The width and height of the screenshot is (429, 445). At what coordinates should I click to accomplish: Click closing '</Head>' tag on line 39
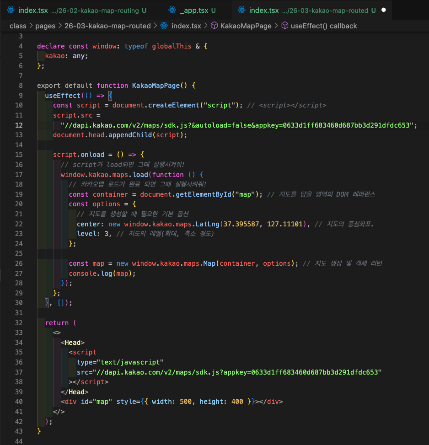75,392
